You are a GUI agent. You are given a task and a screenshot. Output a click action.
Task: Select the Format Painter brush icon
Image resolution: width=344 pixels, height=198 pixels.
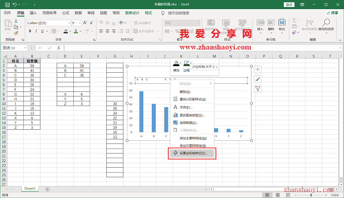(16, 33)
